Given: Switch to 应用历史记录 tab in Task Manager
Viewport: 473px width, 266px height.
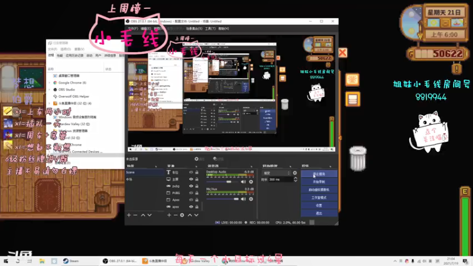Looking at the screenshot, I should tap(74, 56).
